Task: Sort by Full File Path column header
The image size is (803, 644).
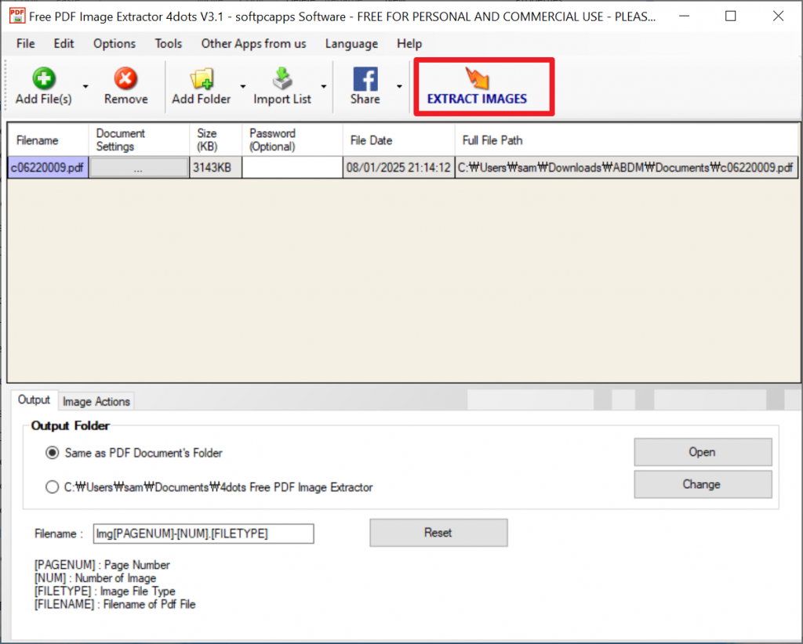Action: (626, 140)
